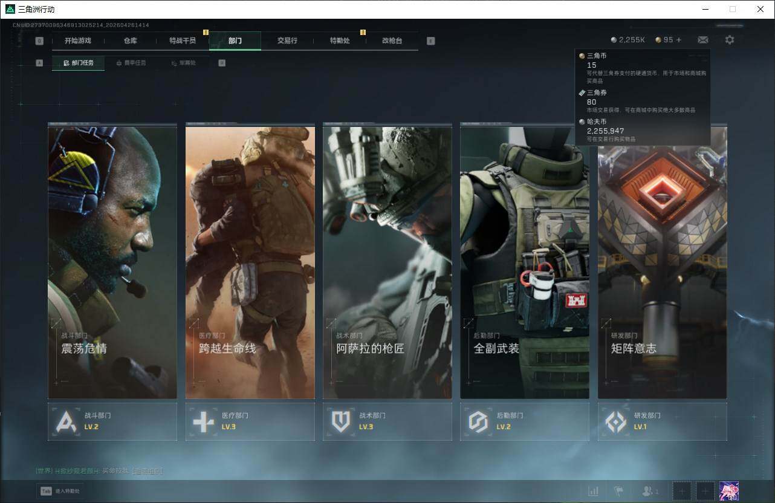
Task: Click the 战斗部门 emblem icon
Action: (x=66, y=422)
